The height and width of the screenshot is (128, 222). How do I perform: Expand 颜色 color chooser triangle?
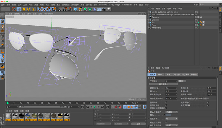click(x=164, y=115)
